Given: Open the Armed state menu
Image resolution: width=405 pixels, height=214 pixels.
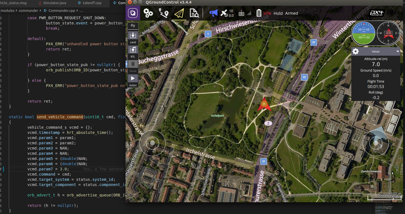Looking at the screenshot, I should tap(292, 13).
